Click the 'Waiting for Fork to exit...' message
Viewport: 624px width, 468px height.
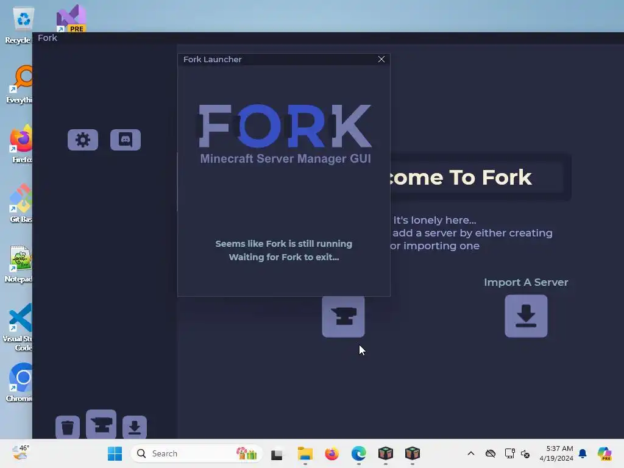click(284, 257)
